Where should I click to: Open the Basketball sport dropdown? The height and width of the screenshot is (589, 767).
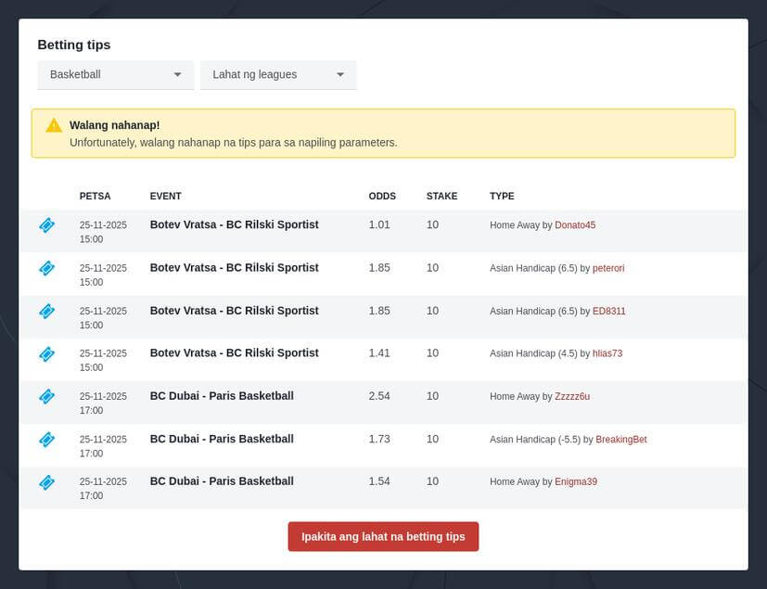pos(115,74)
